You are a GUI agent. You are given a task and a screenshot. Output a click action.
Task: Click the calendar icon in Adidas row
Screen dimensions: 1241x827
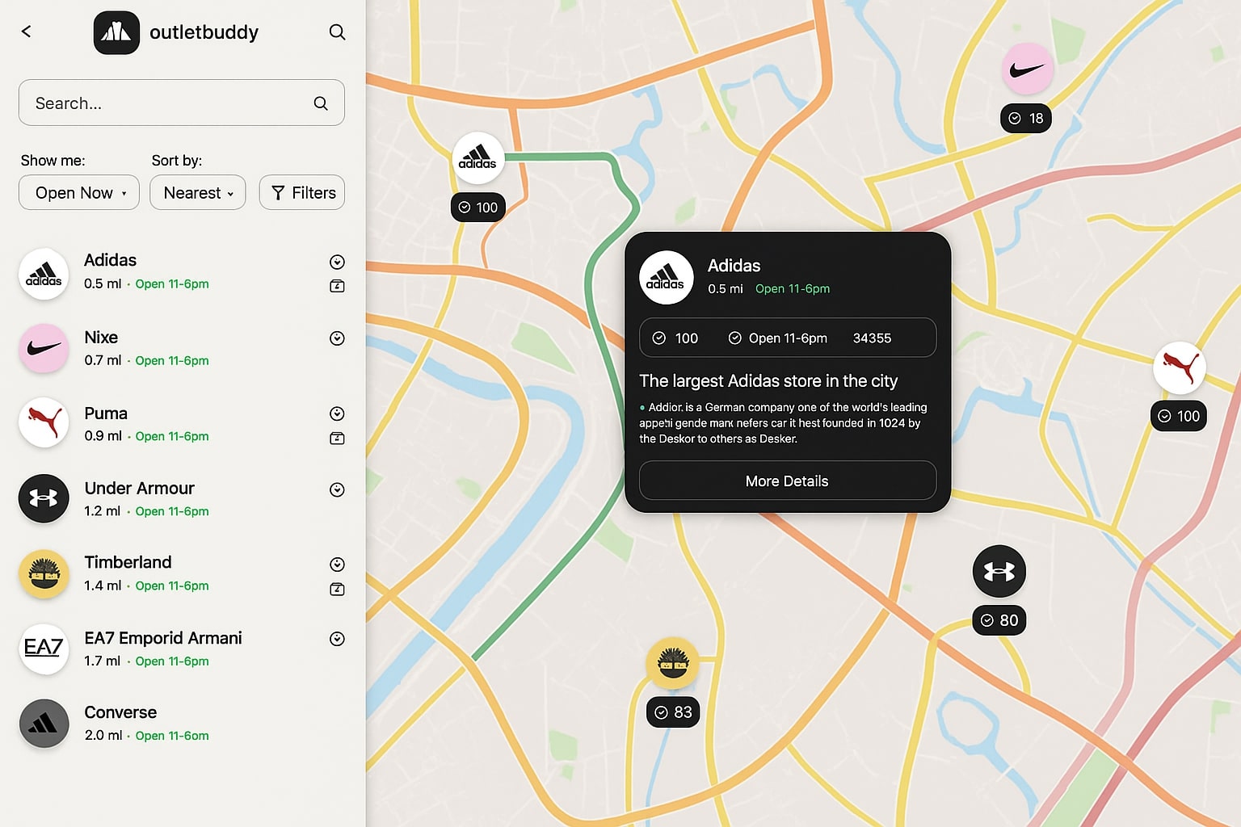(338, 286)
